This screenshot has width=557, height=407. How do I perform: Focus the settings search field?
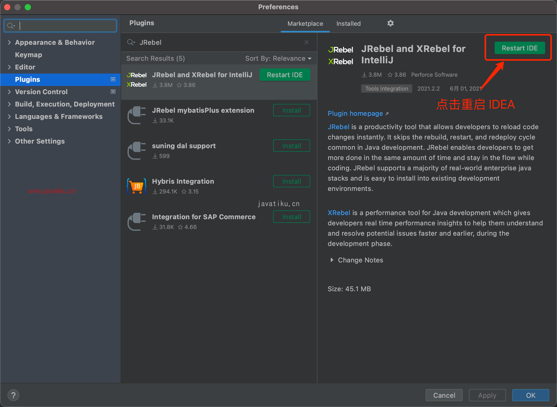[x=61, y=26]
